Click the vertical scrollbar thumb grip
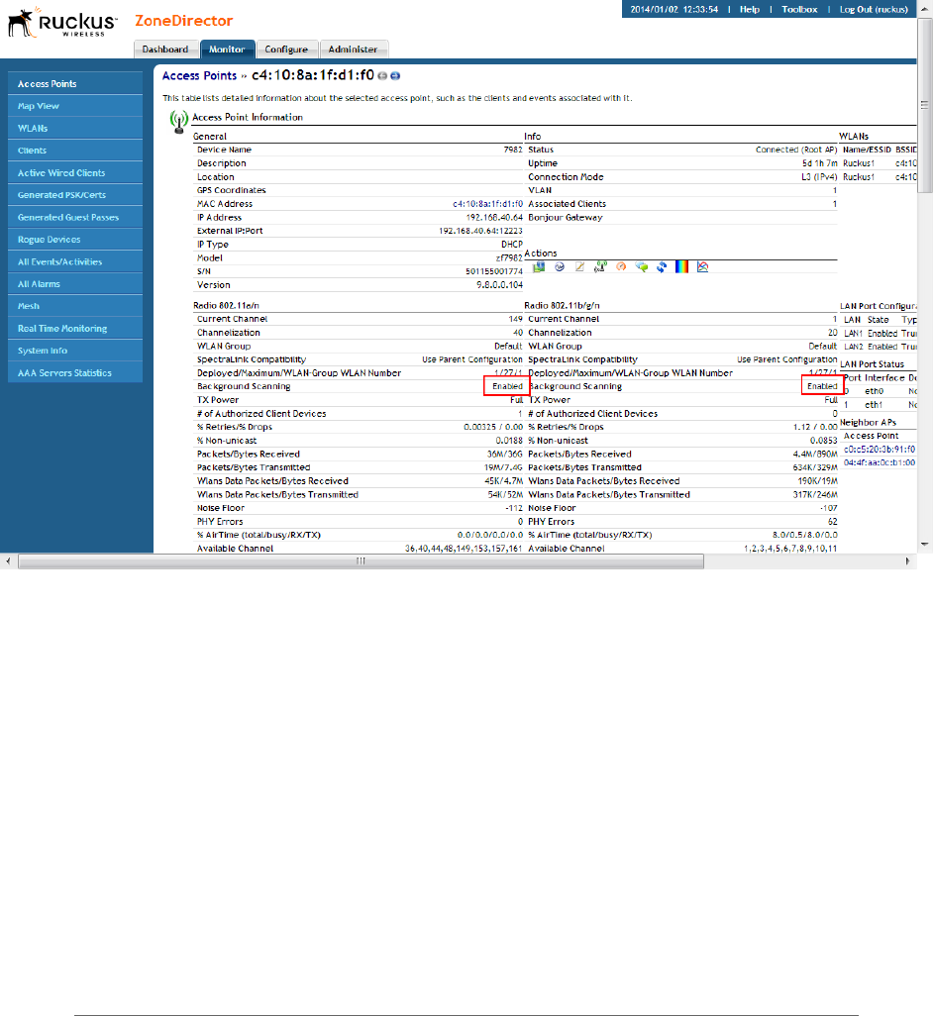 [x=924, y=105]
